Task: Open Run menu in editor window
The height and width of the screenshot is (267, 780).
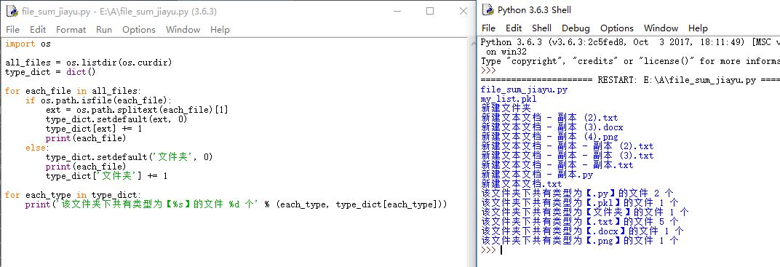Action: [x=104, y=29]
